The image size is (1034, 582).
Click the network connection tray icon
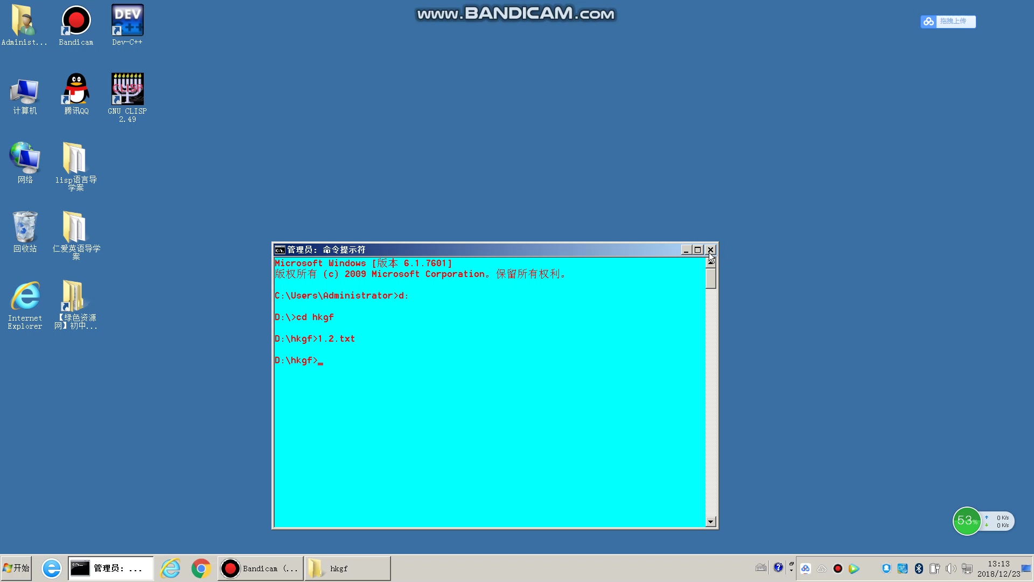[x=967, y=569]
